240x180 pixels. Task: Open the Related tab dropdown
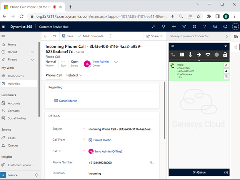pyautogui.click(x=74, y=75)
